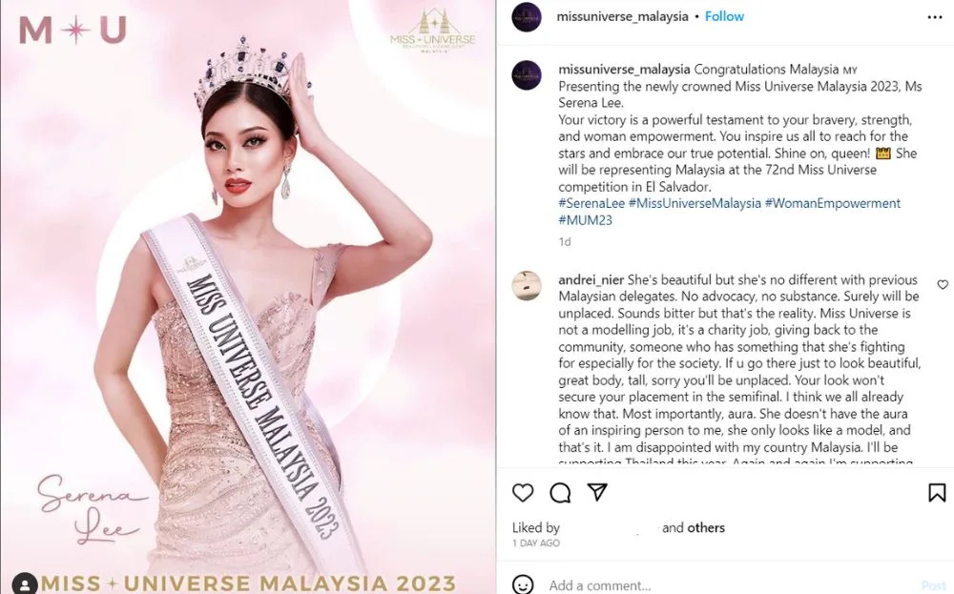Viewport: 954px width, 594px height.
Task: View the list of others who liked
Action: [x=706, y=527]
